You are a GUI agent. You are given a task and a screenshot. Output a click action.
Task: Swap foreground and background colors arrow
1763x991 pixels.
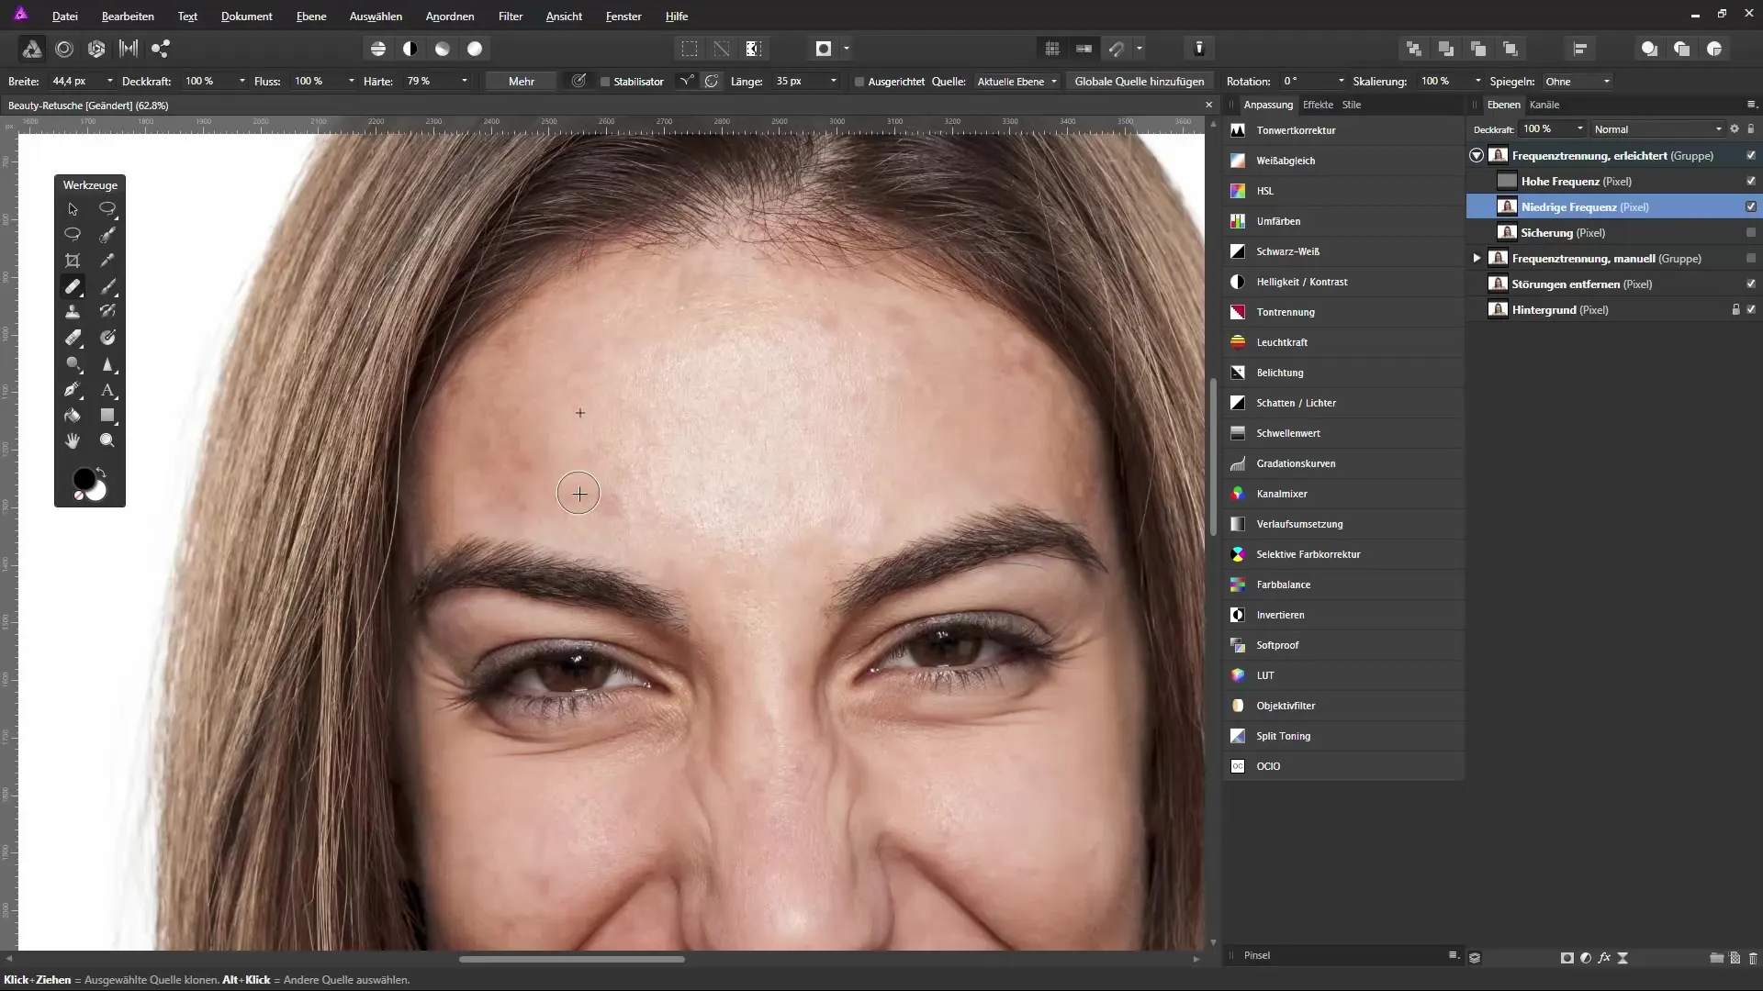click(x=101, y=473)
